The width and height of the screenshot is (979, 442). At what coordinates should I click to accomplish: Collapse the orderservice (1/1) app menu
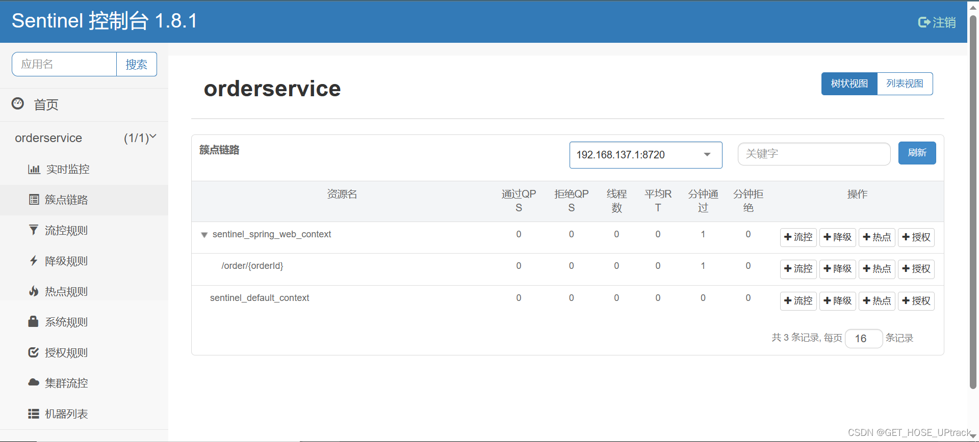[x=84, y=138]
